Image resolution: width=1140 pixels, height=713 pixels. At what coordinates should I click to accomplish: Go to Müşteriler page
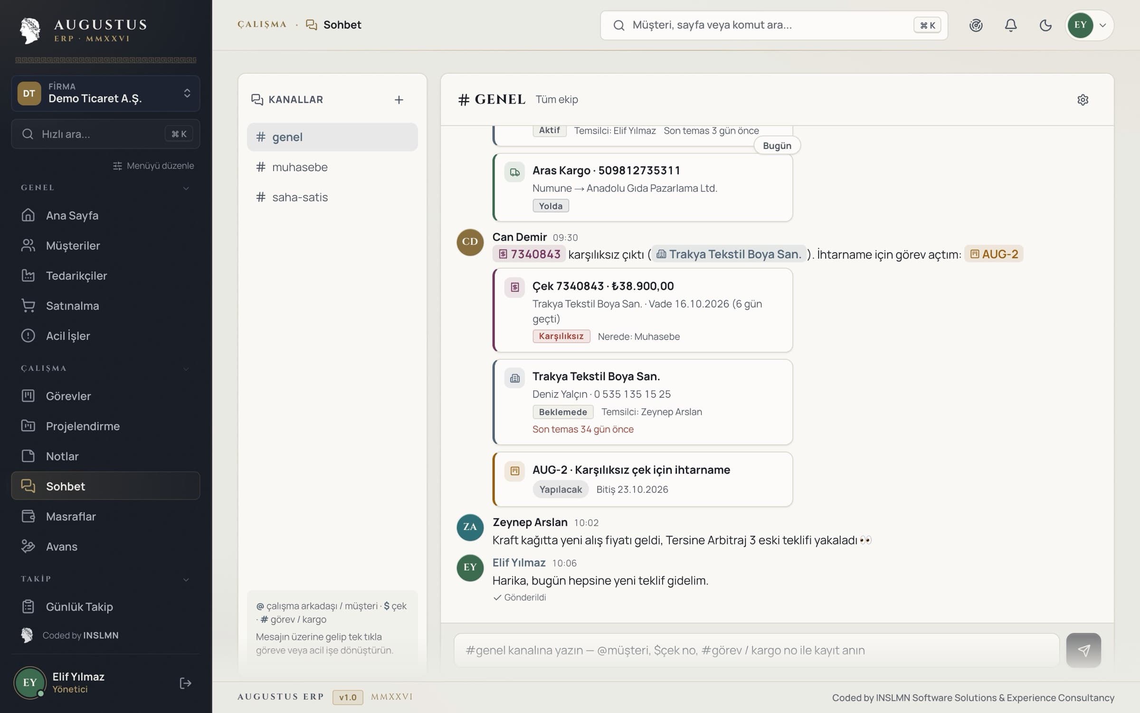point(105,245)
